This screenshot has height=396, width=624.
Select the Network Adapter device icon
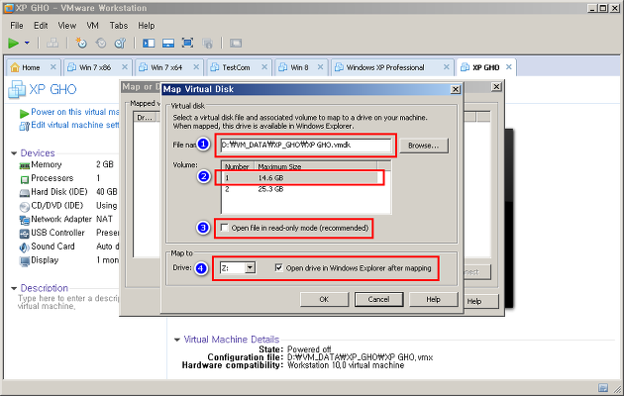coord(25,220)
